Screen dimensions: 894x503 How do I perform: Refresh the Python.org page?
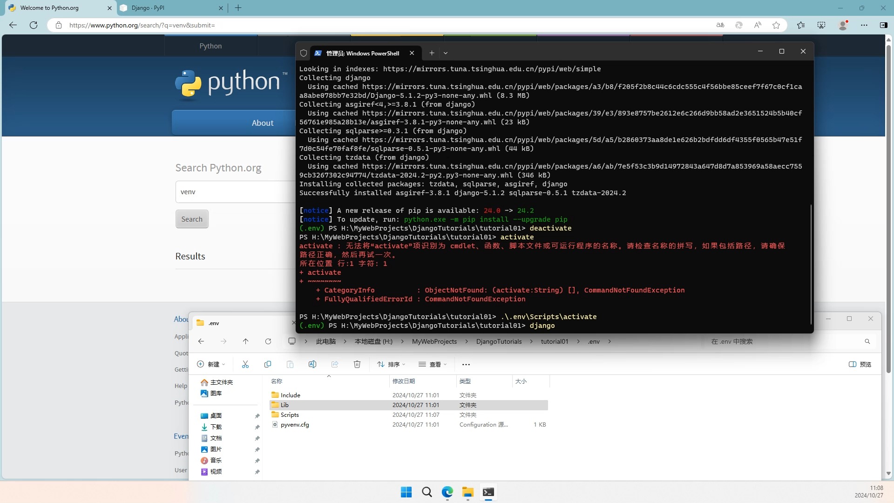coord(34,25)
